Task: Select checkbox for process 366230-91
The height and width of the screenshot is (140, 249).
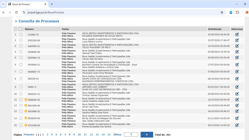Action: click(x=21, y=79)
